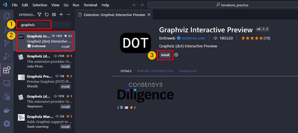Open the Selection menu
Viewport: 298px width, 133px height.
point(40,5)
